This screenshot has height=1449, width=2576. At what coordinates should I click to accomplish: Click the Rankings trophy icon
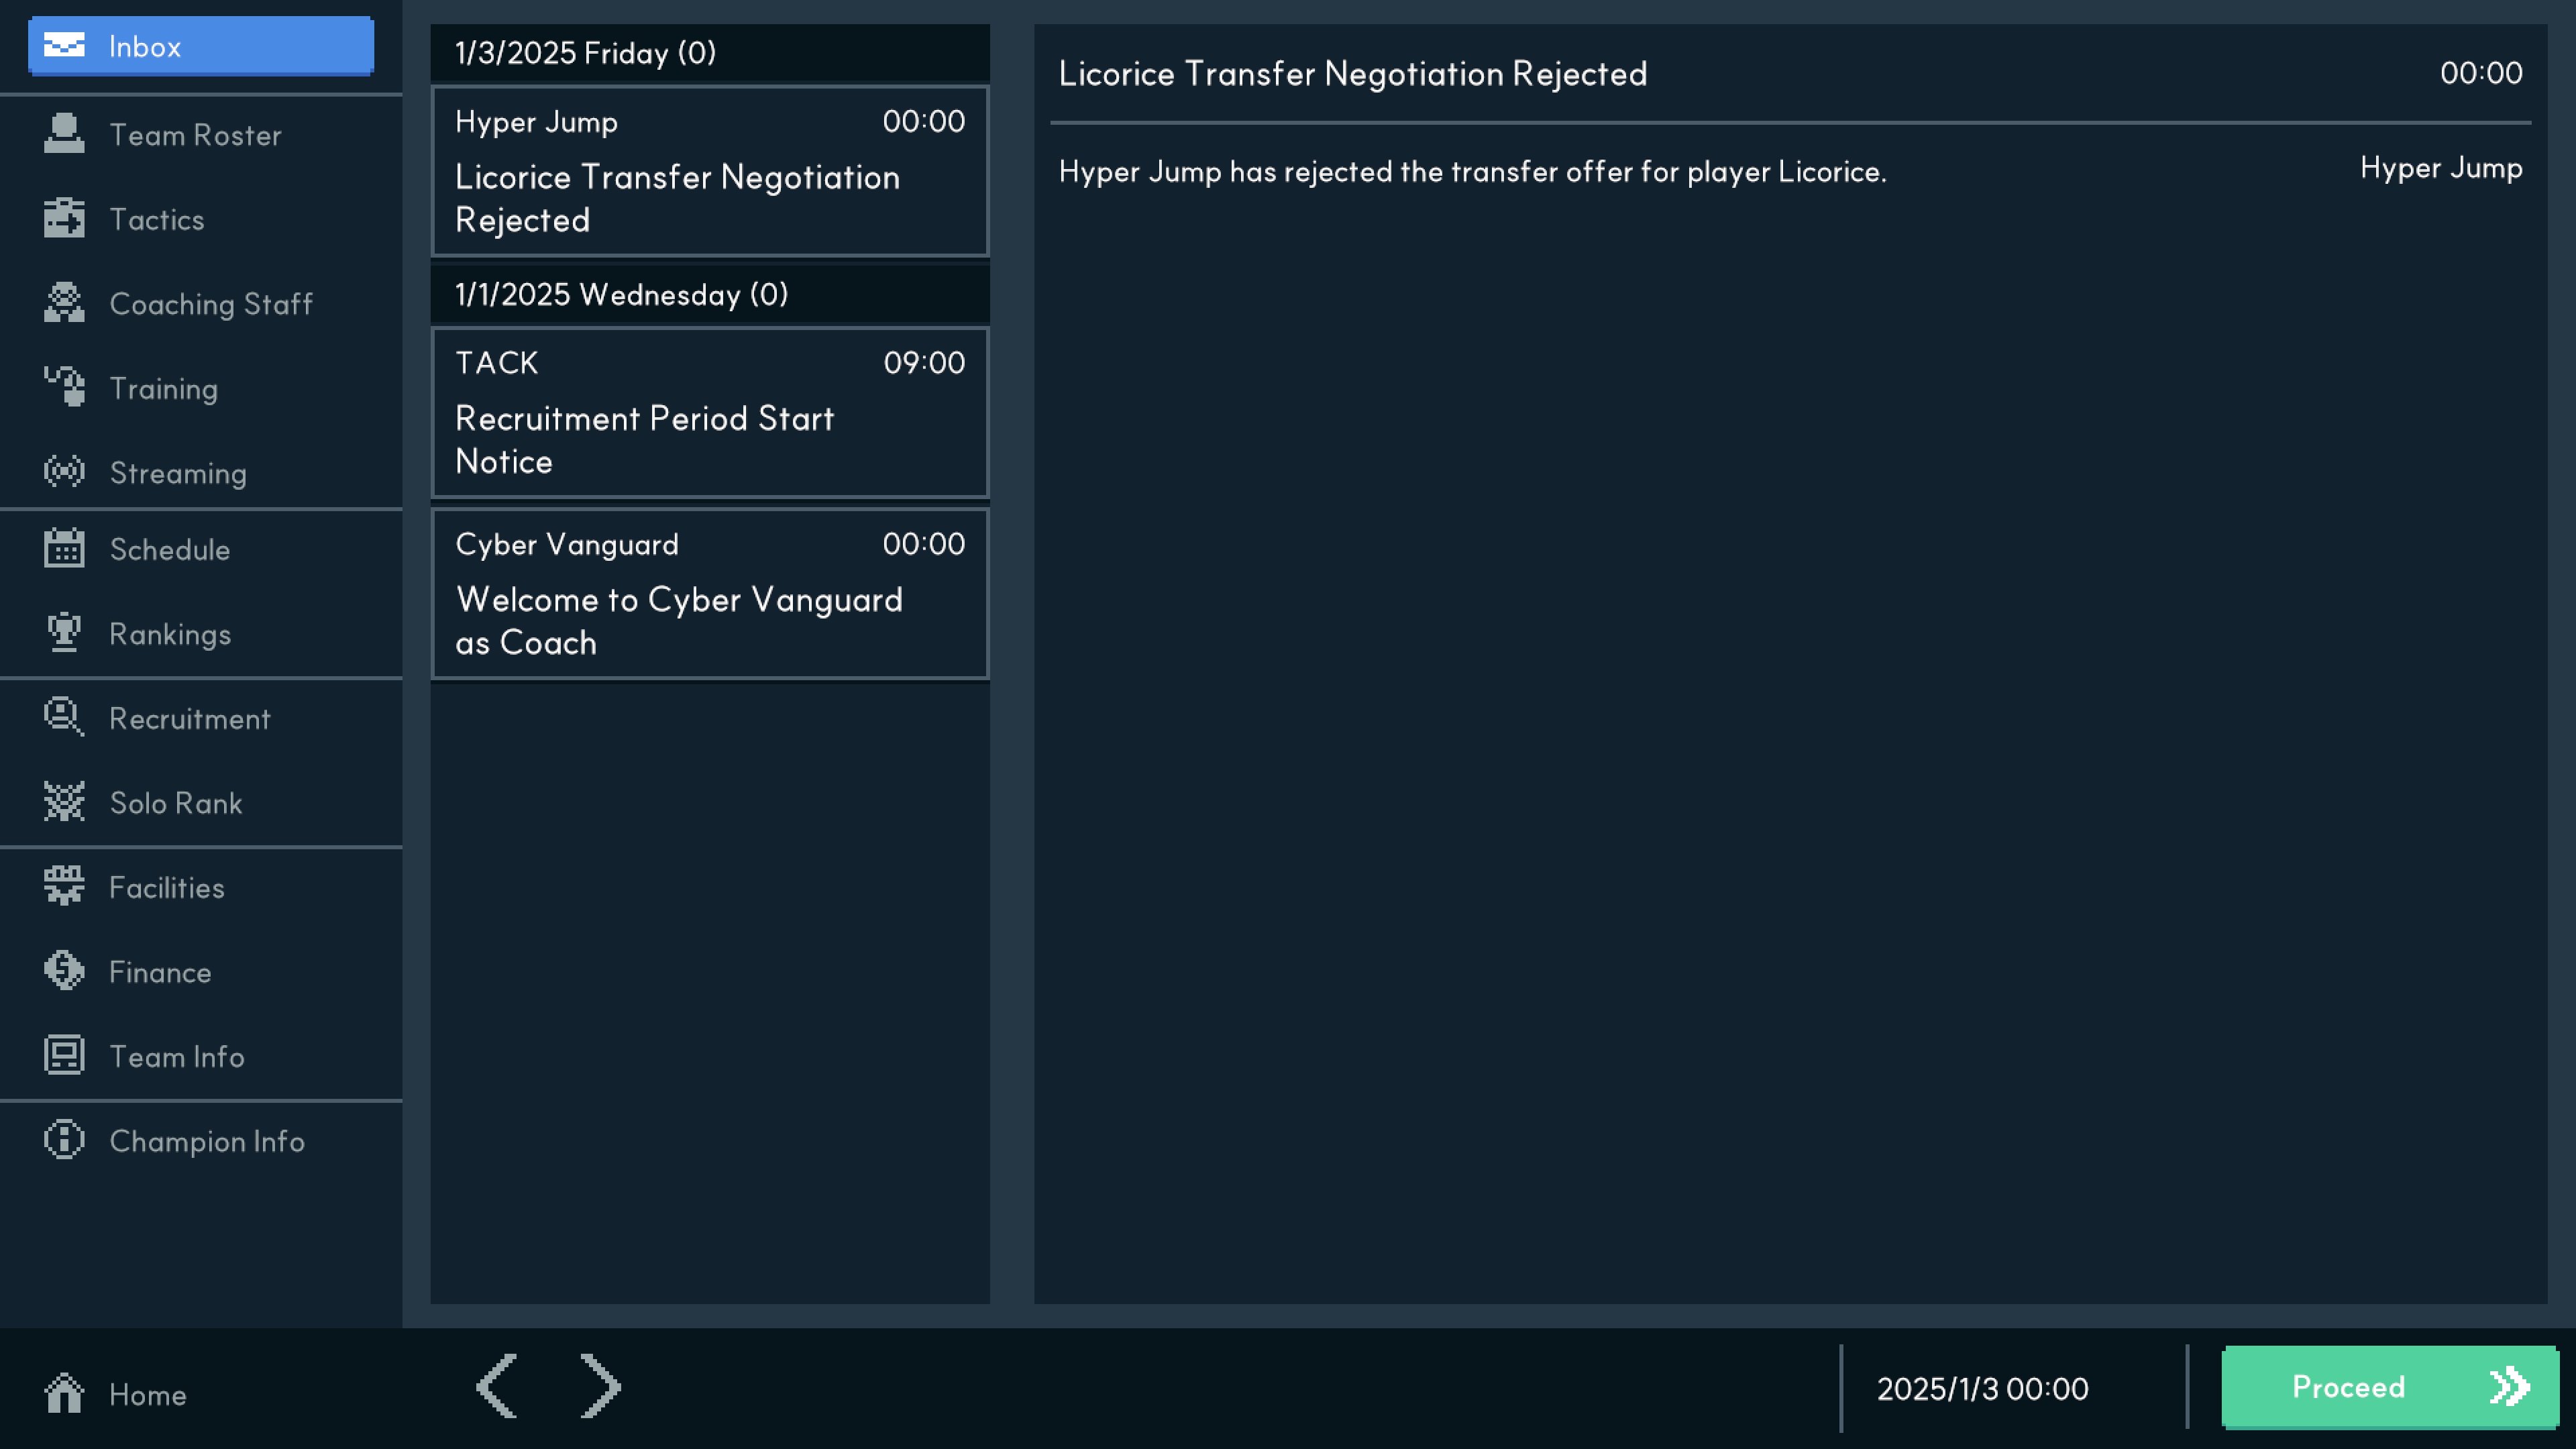(x=64, y=633)
